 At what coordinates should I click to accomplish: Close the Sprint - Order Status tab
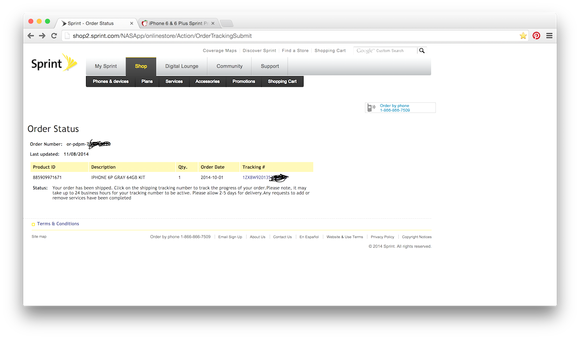pyautogui.click(x=131, y=23)
